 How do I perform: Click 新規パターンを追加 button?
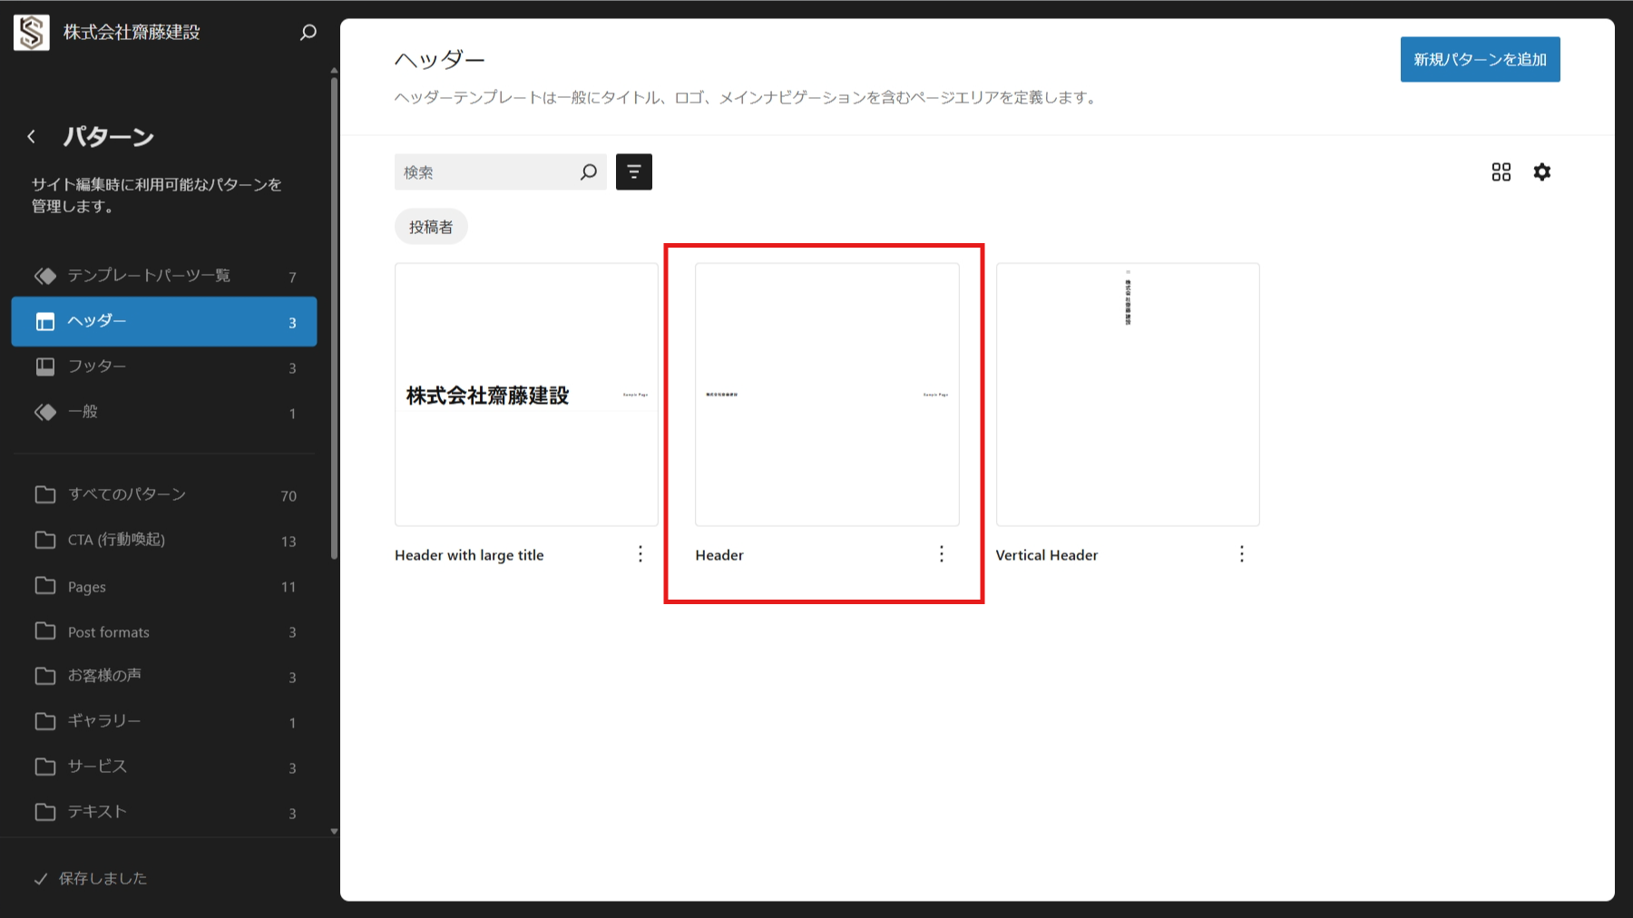[1480, 60]
